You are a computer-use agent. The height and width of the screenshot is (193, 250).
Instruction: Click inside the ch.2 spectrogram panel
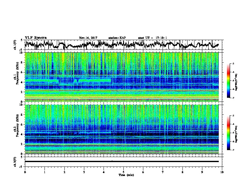(x=122, y=129)
